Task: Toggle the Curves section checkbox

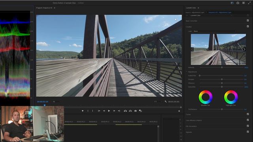Action: (x=248, y=114)
